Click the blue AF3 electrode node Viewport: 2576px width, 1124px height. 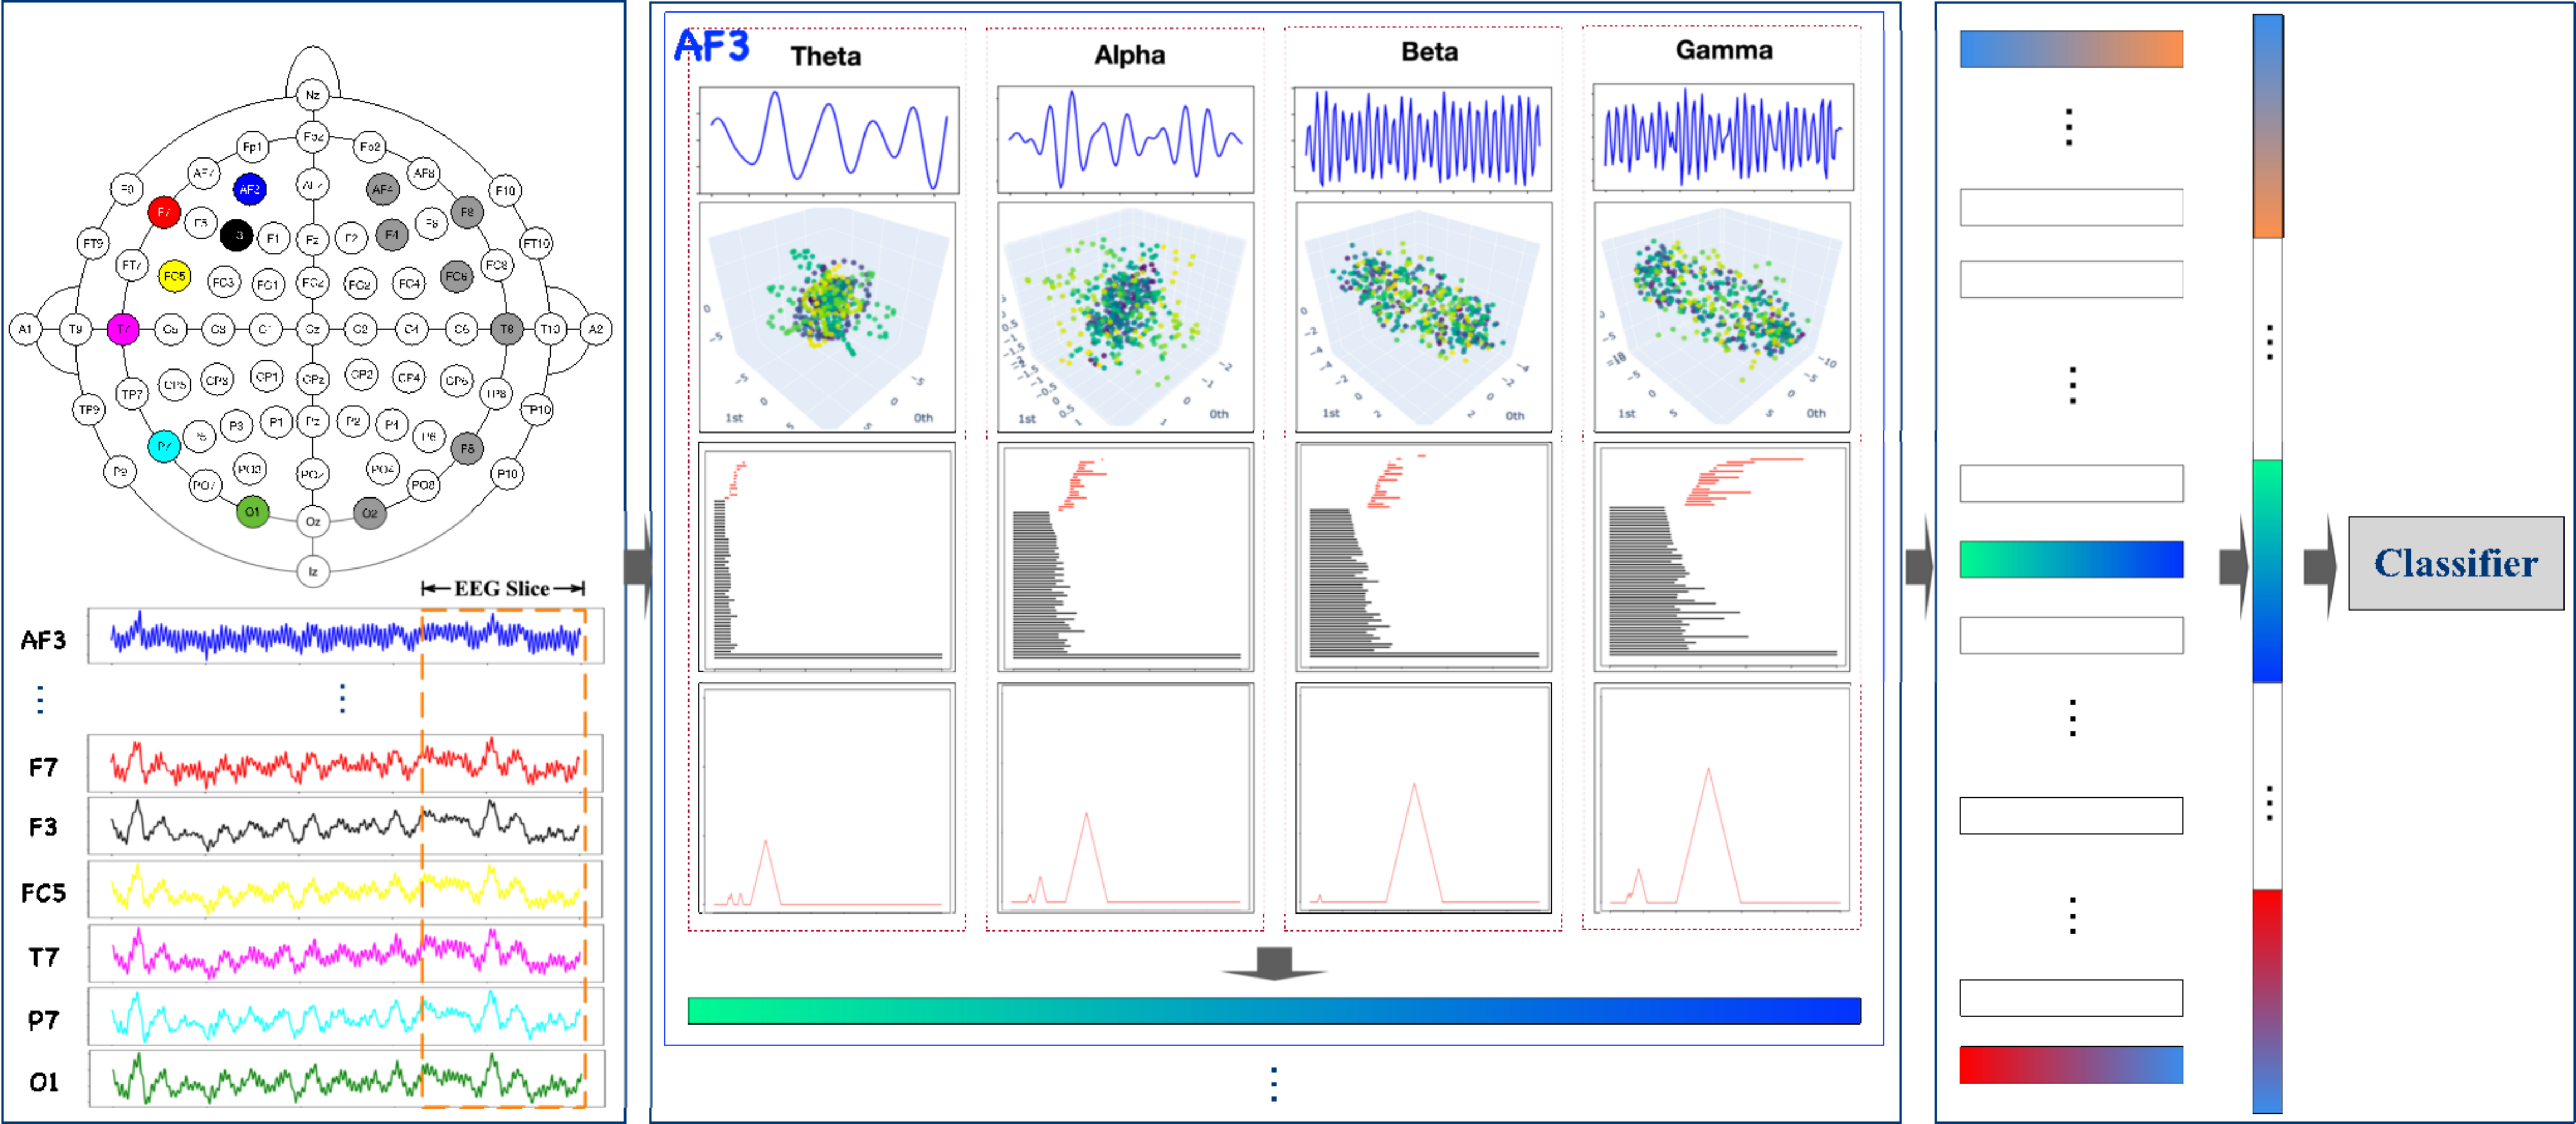pyautogui.click(x=249, y=188)
